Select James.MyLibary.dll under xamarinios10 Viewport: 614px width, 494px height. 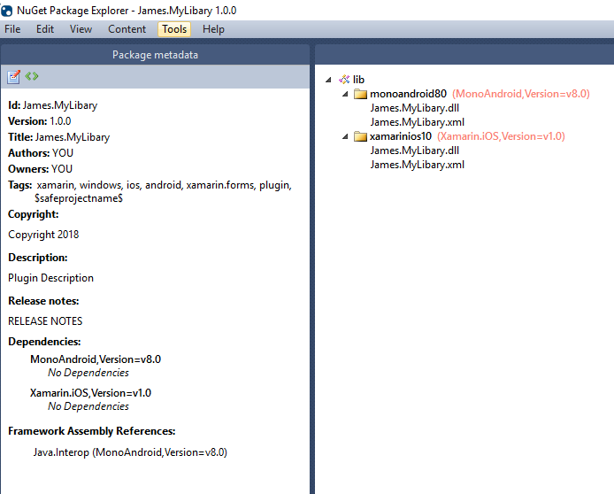[415, 150]
